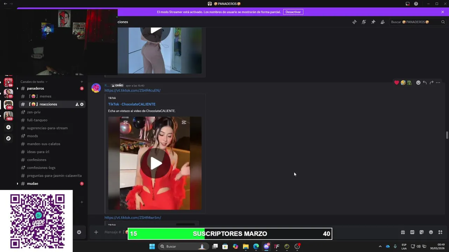The image size is (449, 252).
Task: Open the message More options ellipsis
Action: [438, 83]
